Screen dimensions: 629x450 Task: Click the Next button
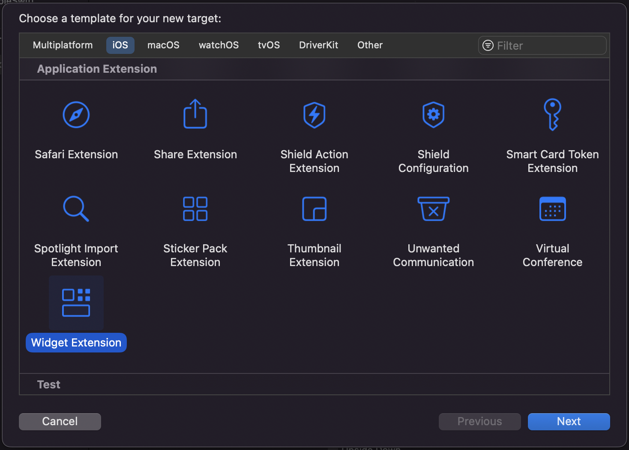[x=569, y=421]
